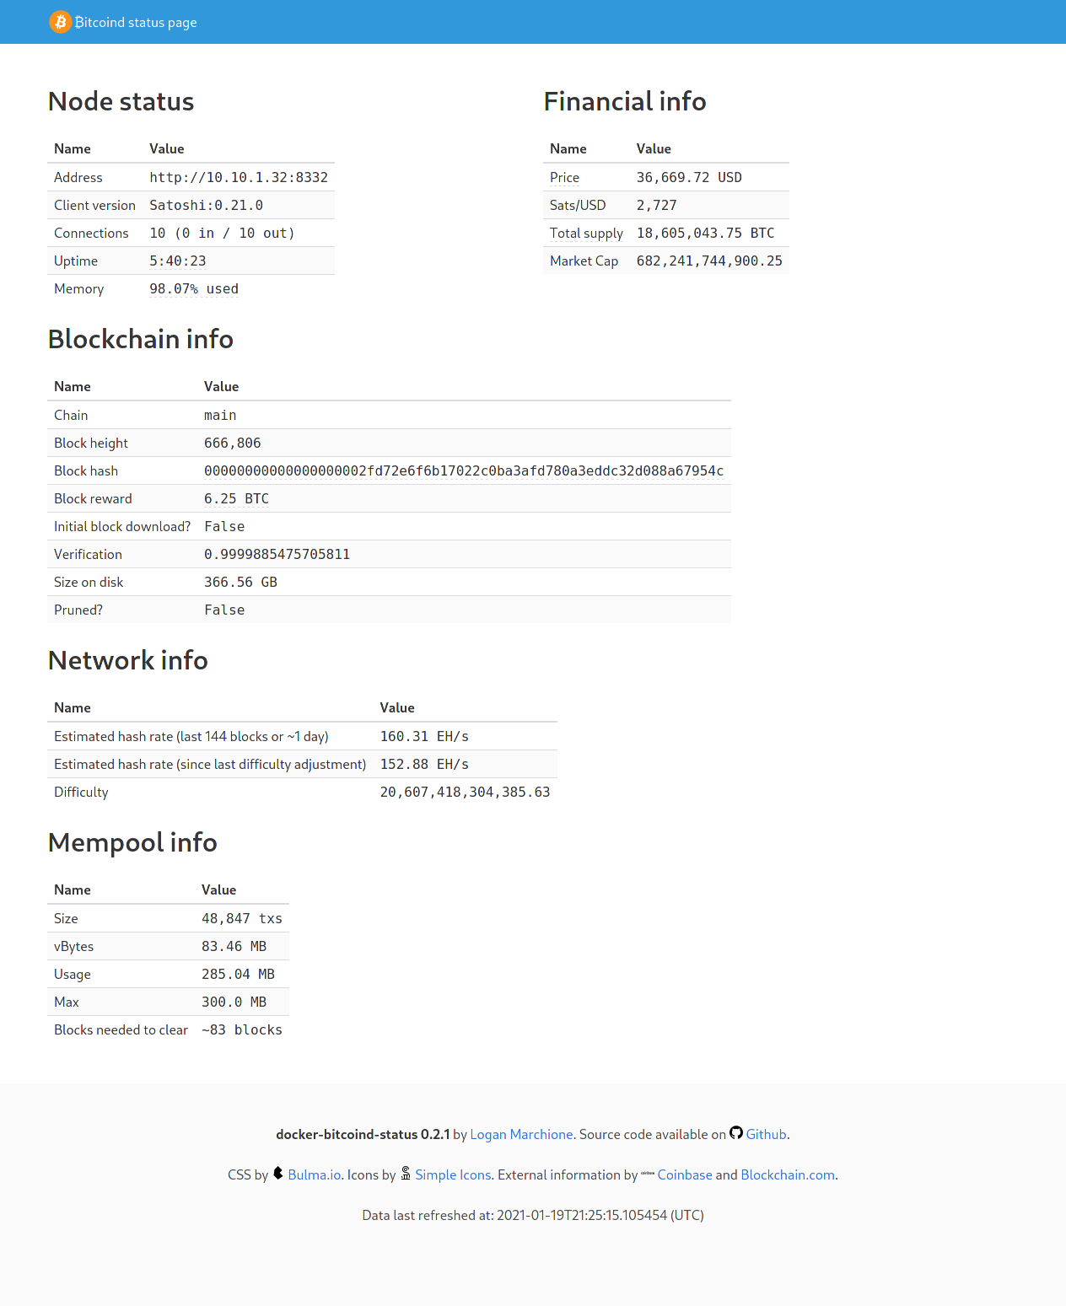This screenshot has height=1306, width=1066.
Task: Click the Market Cap label
Action: (584, 261)
